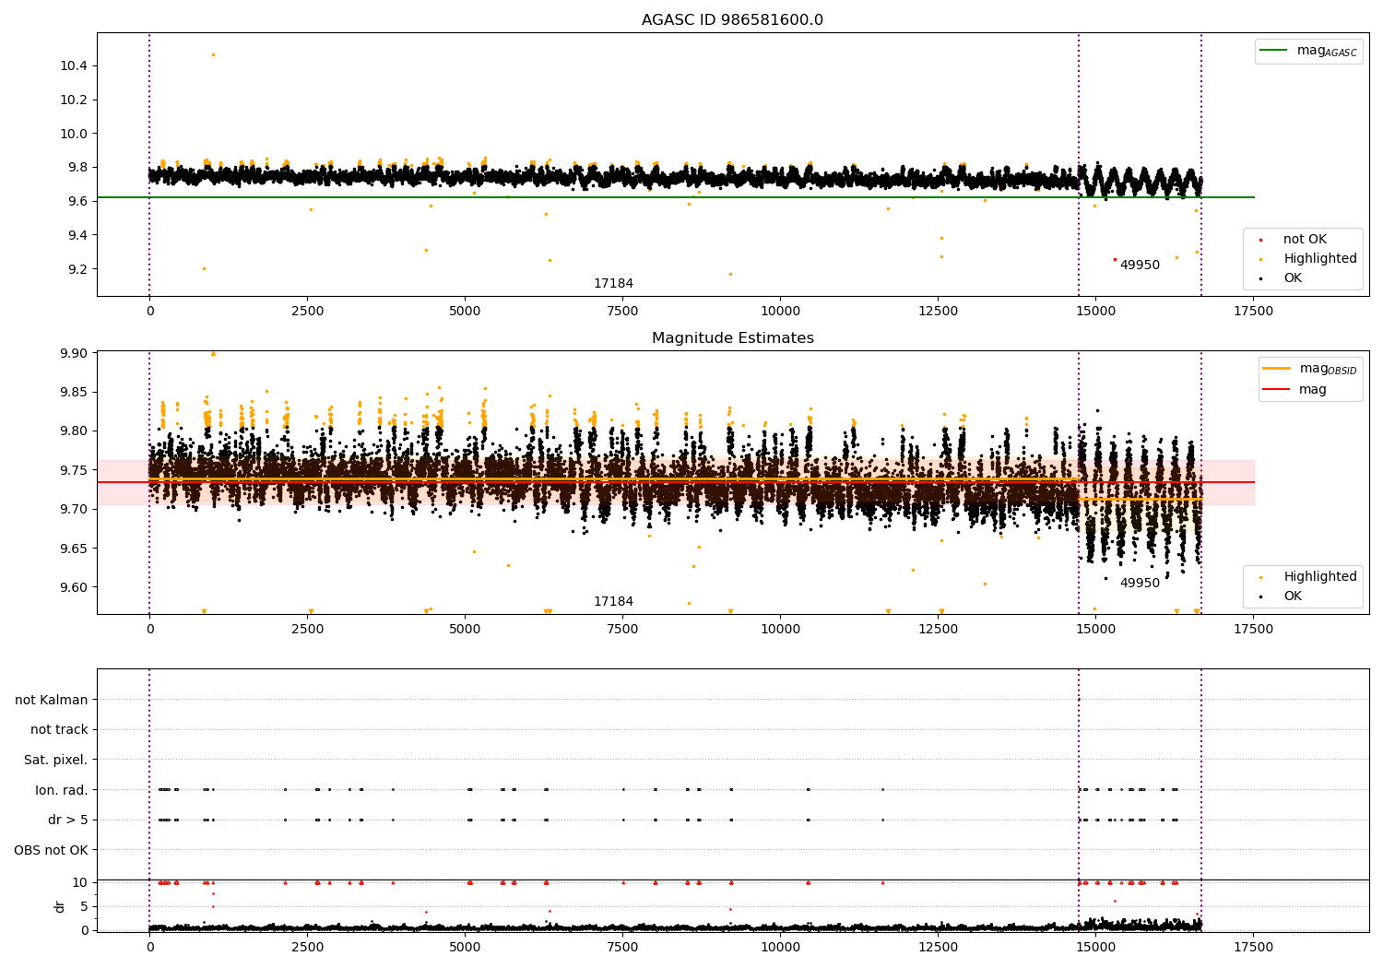
Task: Click the "dr" y-axis label
Action: [60, 906]
